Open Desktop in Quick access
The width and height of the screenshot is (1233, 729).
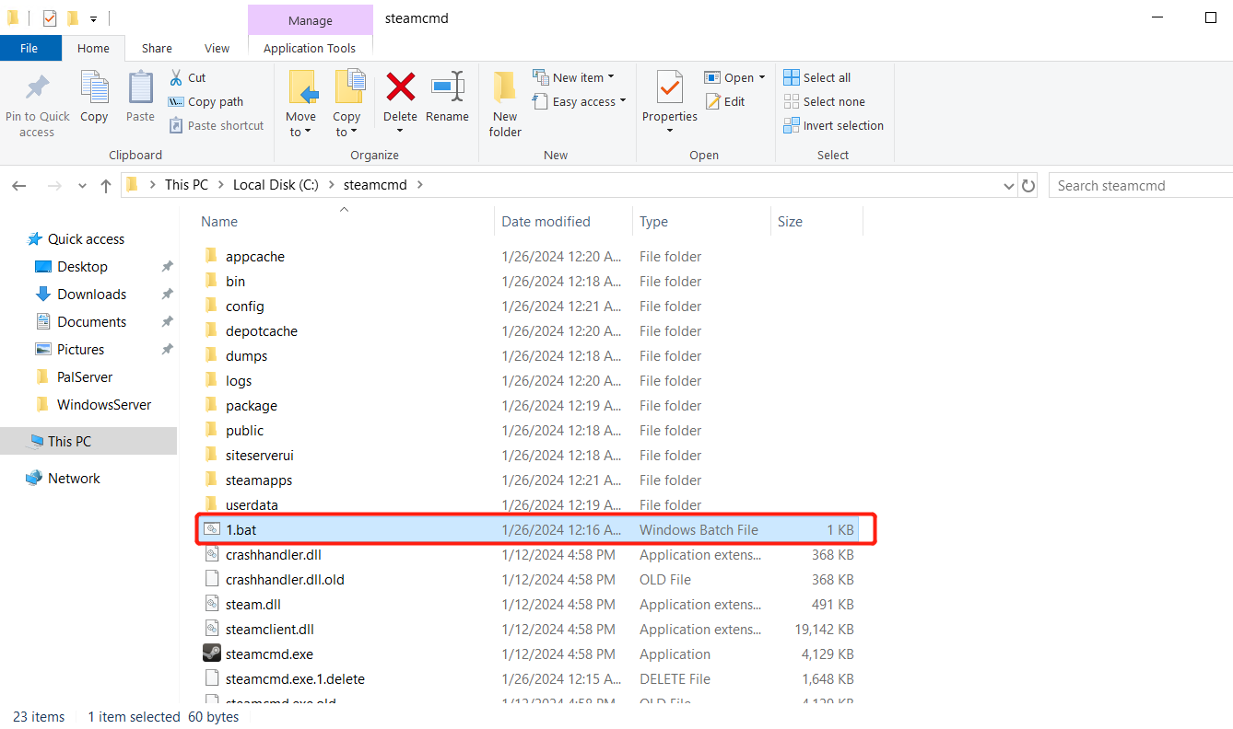tap(82, 266)
